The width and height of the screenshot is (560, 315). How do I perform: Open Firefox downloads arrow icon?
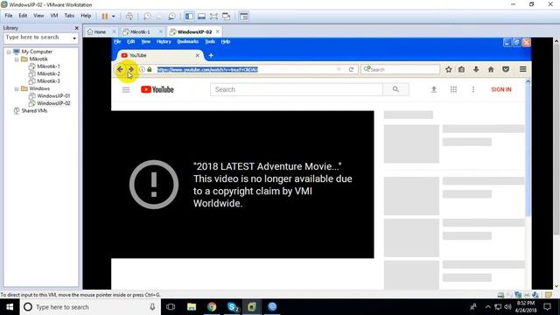pos(476,69)
